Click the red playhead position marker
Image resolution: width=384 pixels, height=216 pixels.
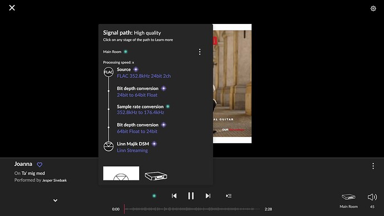tap(124, 209)
